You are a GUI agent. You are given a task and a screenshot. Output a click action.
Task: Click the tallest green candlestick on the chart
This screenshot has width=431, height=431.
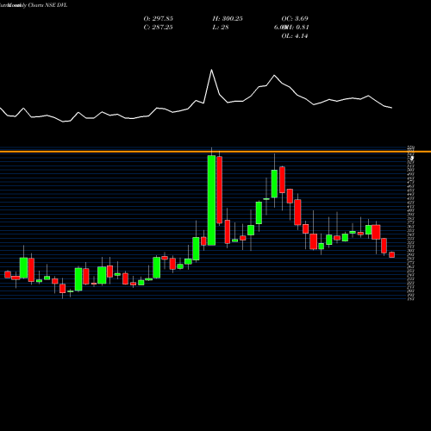[x=211, y=200]
